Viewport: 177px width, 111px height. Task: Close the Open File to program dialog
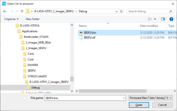click(173, 4)
